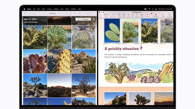Click the green full-screen button in Pages
The height and width of the screenshot is (109, 195).
click(x=104, y=12)
